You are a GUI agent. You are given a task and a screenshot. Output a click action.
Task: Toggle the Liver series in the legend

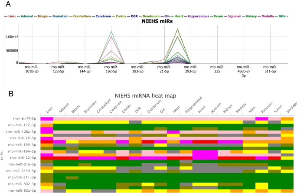10,16
